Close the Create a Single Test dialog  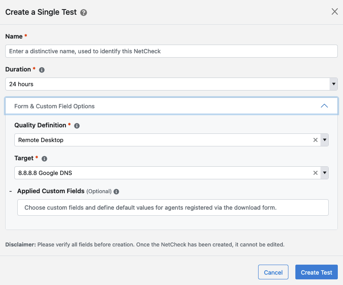334,12
